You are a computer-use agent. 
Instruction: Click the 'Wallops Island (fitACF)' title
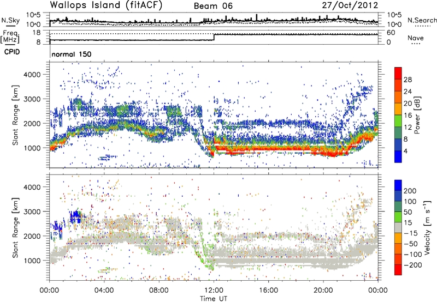point(106,5)
